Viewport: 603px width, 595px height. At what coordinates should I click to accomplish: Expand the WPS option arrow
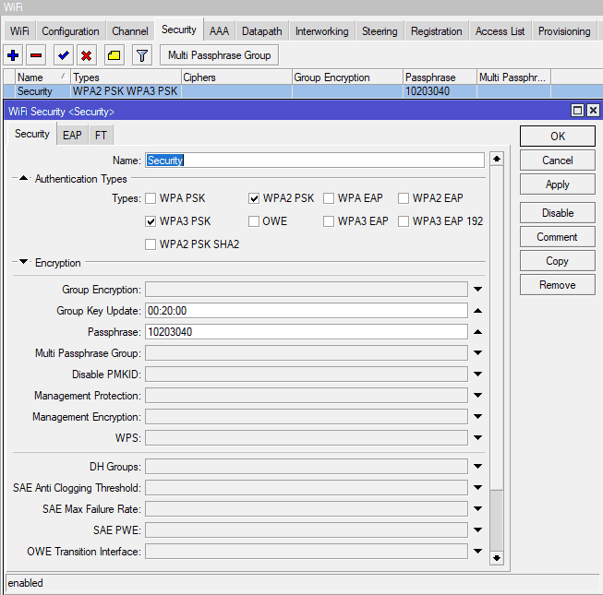(x=477, y=438)
